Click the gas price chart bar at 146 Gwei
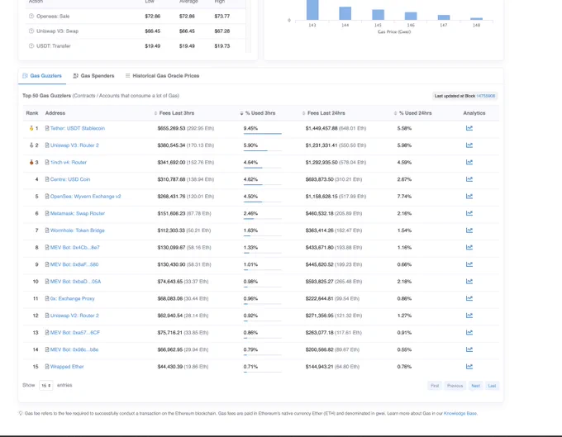The width and height of the screenshot is (562, 437). [411, 16]
